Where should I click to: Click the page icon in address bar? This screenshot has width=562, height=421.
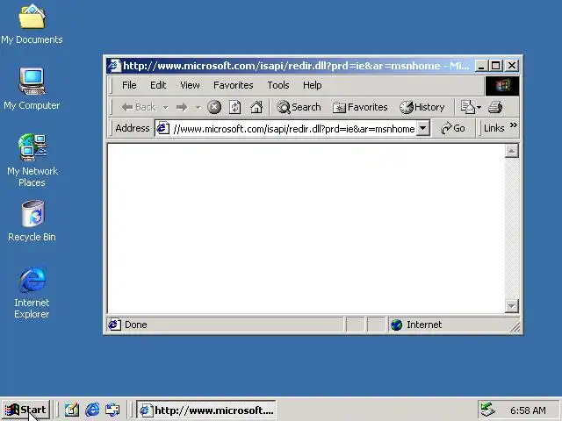pyautogui.click(x=163, y=128)
